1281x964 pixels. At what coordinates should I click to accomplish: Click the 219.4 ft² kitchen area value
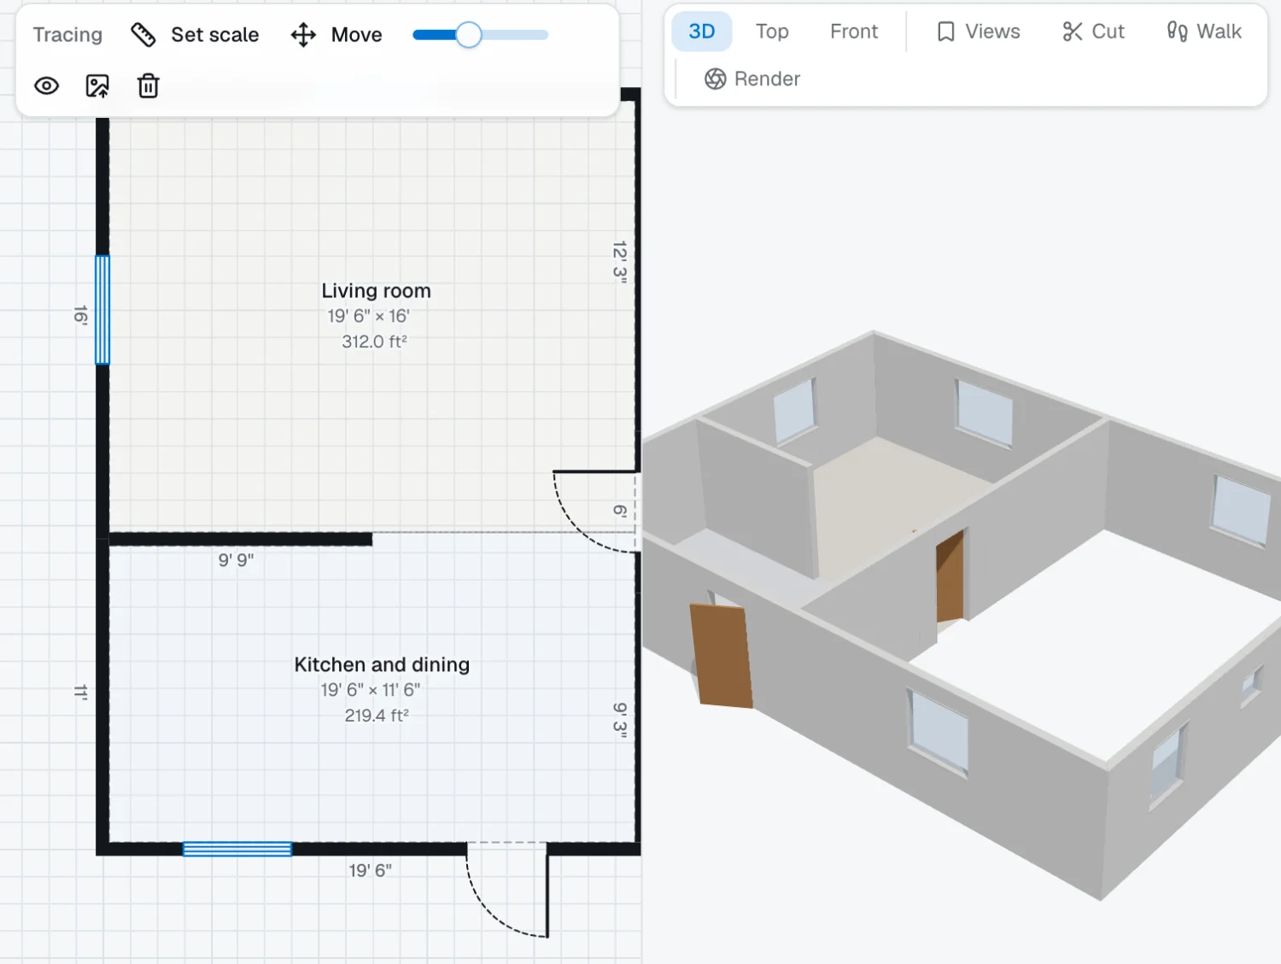tap(377, 716)
